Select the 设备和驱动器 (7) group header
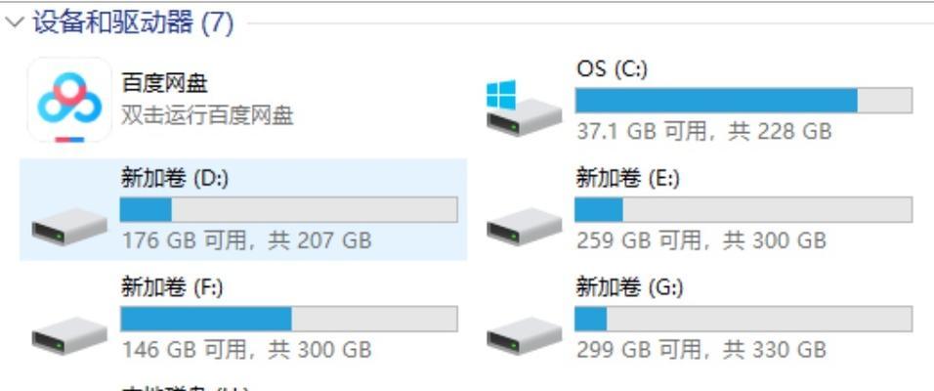 point(133,23)
